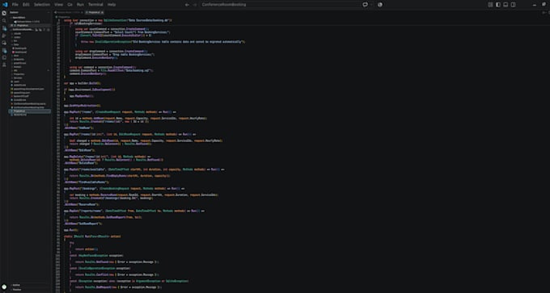Expand the Outline section at sidebar bottom

click(x=17, y=285)
